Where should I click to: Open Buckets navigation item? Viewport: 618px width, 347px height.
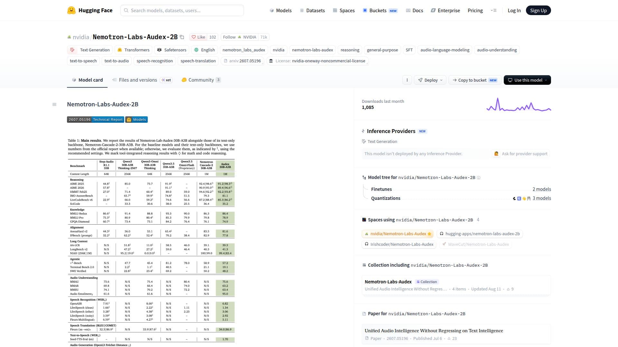tap(380, 10)
